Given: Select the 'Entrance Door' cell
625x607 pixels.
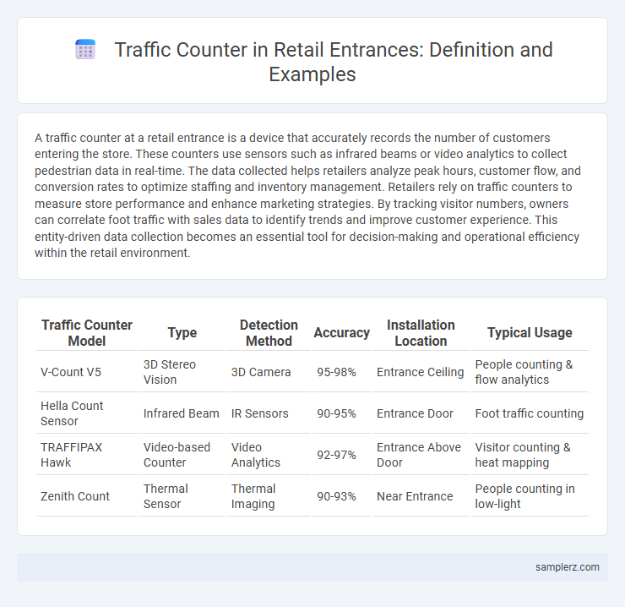Looking at the screenshot, I should (421, 413).
